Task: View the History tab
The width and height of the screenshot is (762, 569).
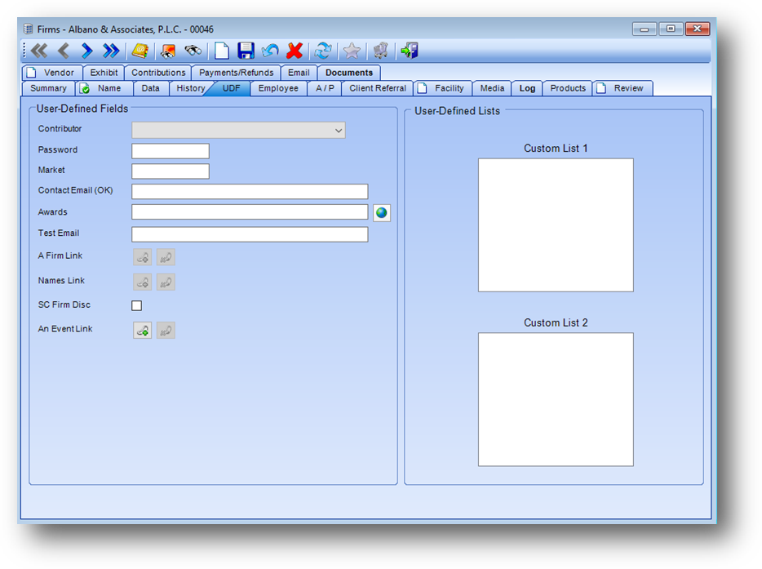Action: click(189, 88)
